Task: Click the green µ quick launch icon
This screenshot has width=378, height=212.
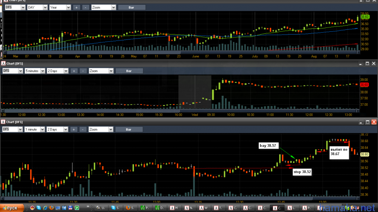Action: pyautogui.click(x=77, y=208)
